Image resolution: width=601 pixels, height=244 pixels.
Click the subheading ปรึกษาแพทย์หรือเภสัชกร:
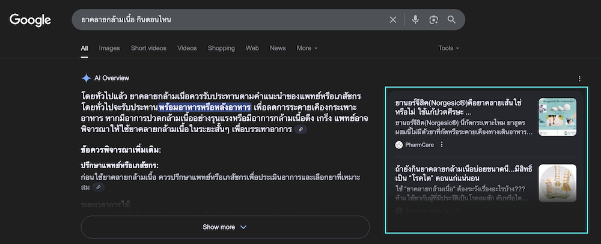pos(120,166)
